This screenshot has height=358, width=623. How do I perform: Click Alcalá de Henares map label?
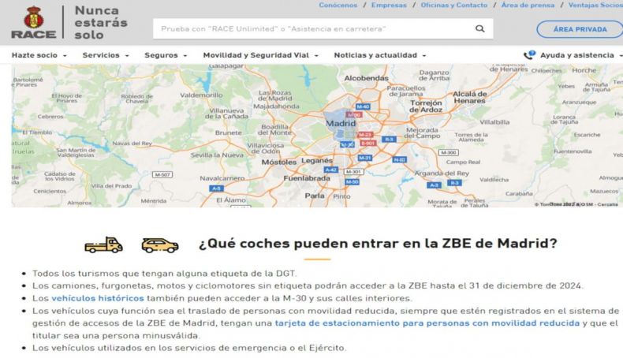pos(470,97)
